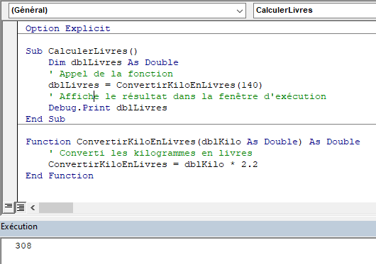Click the horizontal scrollbar thumb
This screenshot has width=376, height=264.
[x=56, y=207]
